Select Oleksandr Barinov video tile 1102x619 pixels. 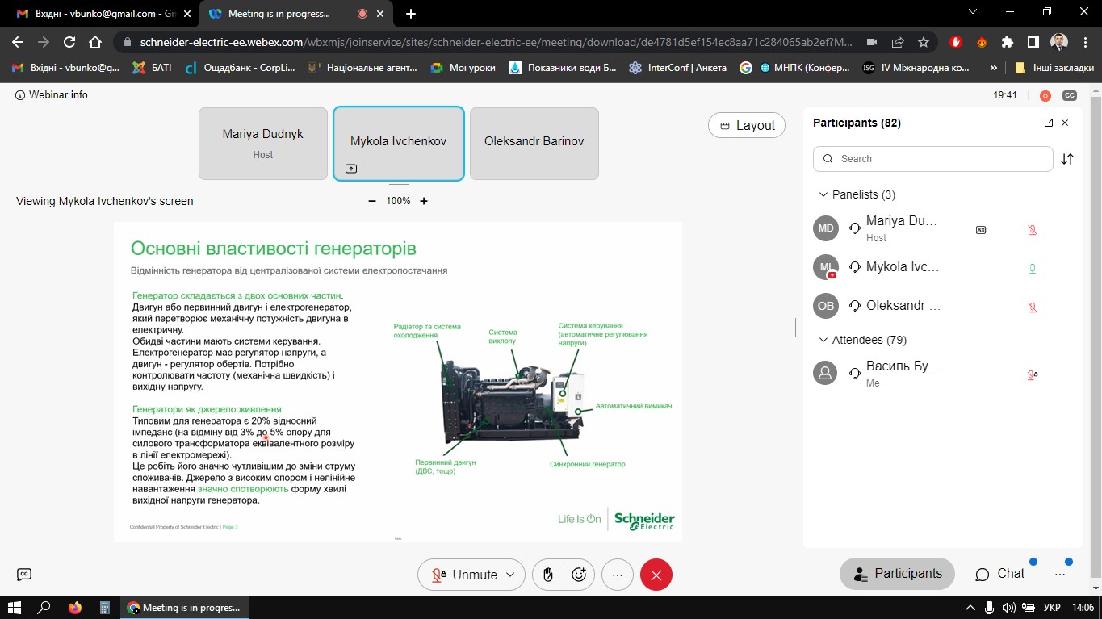[534, 144]
